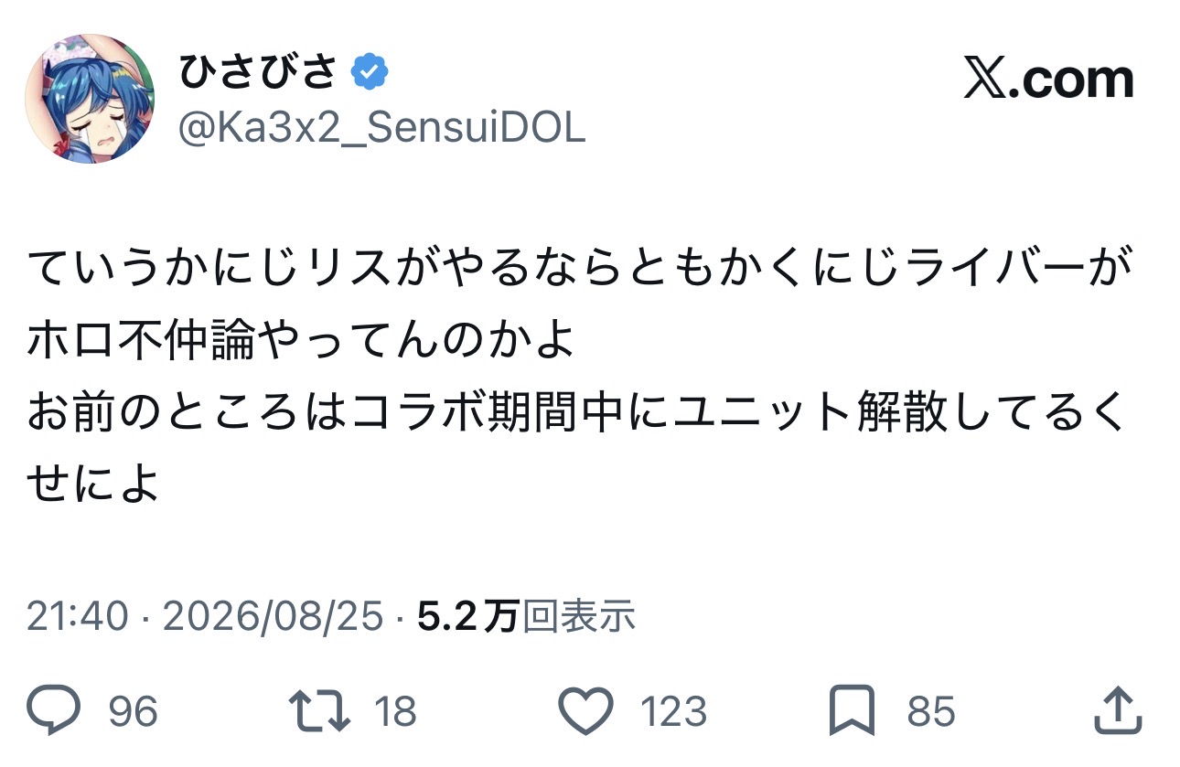Click the display name ひさびさ

pyautogui.click(x=259, y=72)
